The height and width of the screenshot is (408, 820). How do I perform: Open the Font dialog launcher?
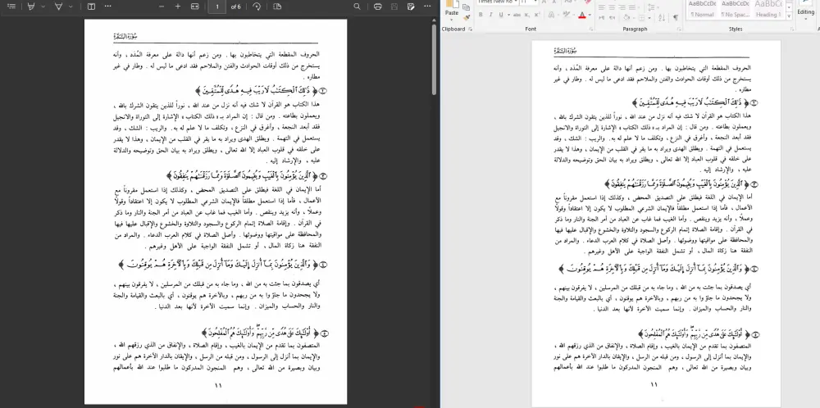point(591,29)
